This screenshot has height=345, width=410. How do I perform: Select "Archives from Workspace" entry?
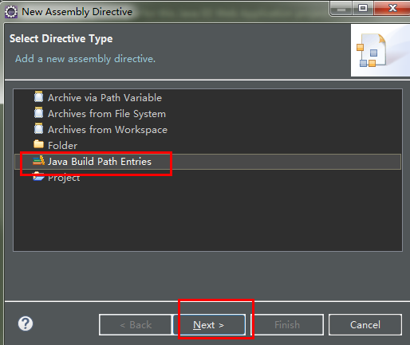click(108, 130)
